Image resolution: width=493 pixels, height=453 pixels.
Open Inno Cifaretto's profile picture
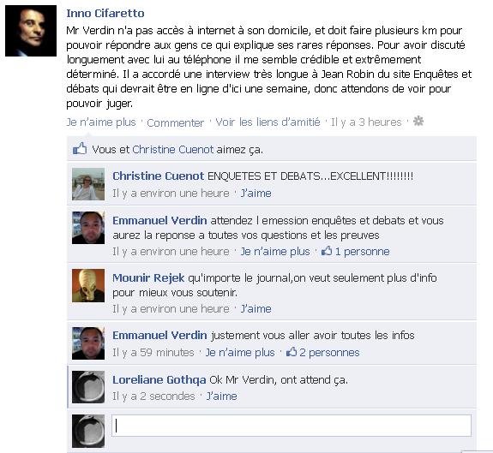coord(31,31)
